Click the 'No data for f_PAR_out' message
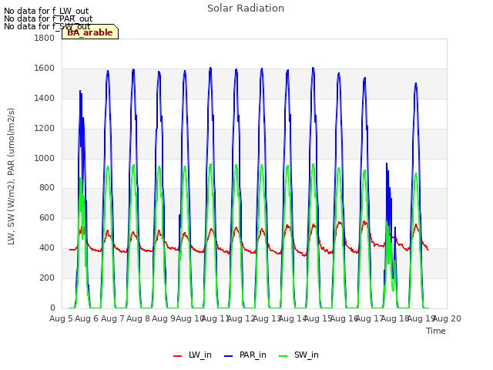 click(x=49, y=18)
